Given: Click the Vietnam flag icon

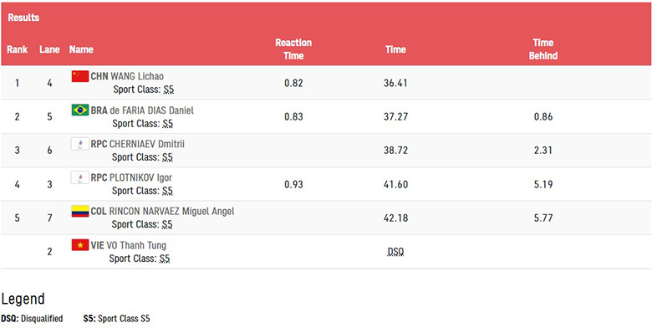Looking at the screenshot, I should (80, 245).
